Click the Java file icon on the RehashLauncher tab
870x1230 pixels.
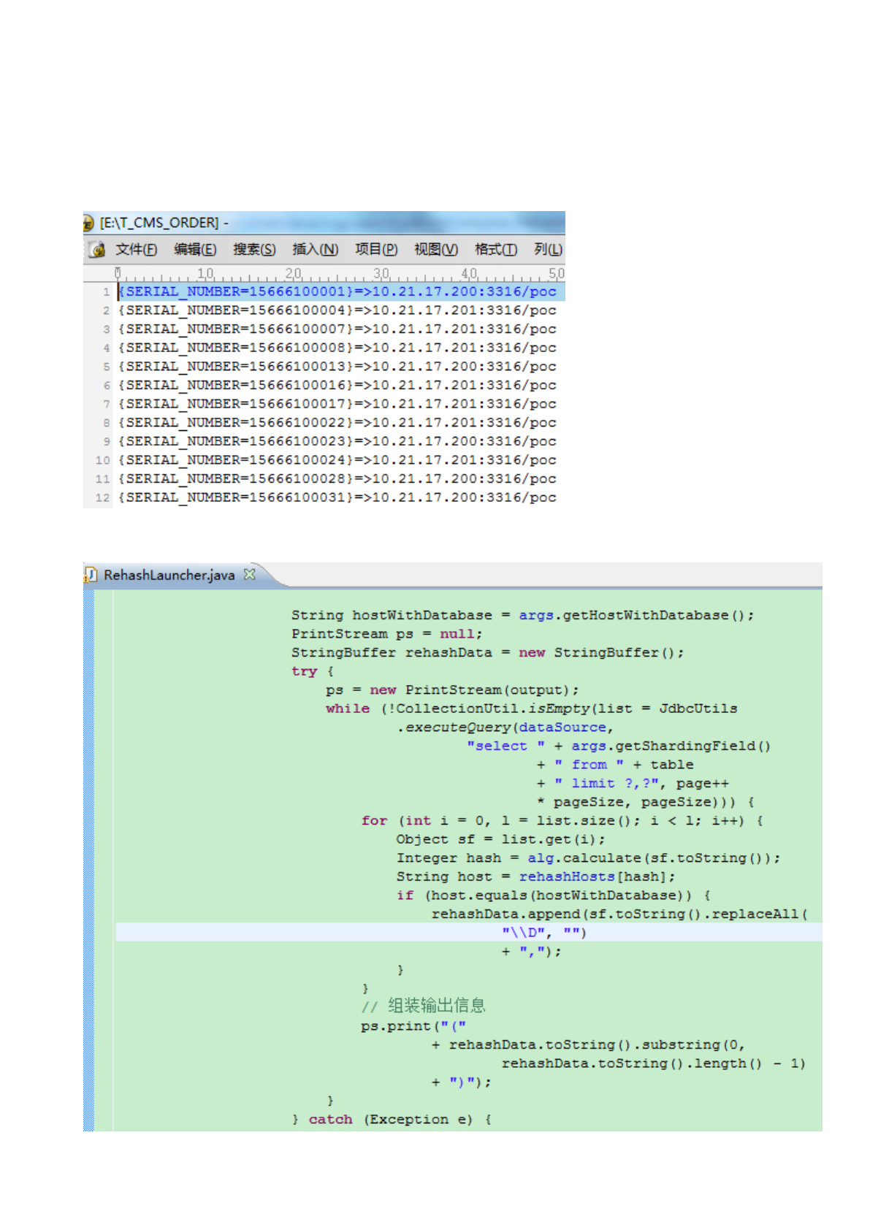91,576
